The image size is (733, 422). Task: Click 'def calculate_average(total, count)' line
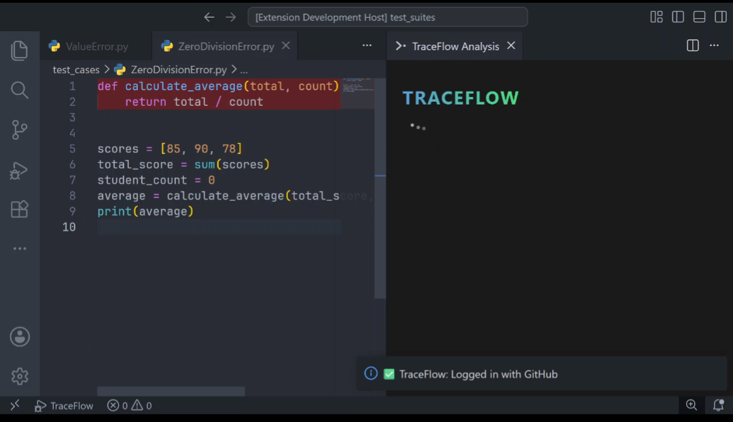click(x=218, y=86)
